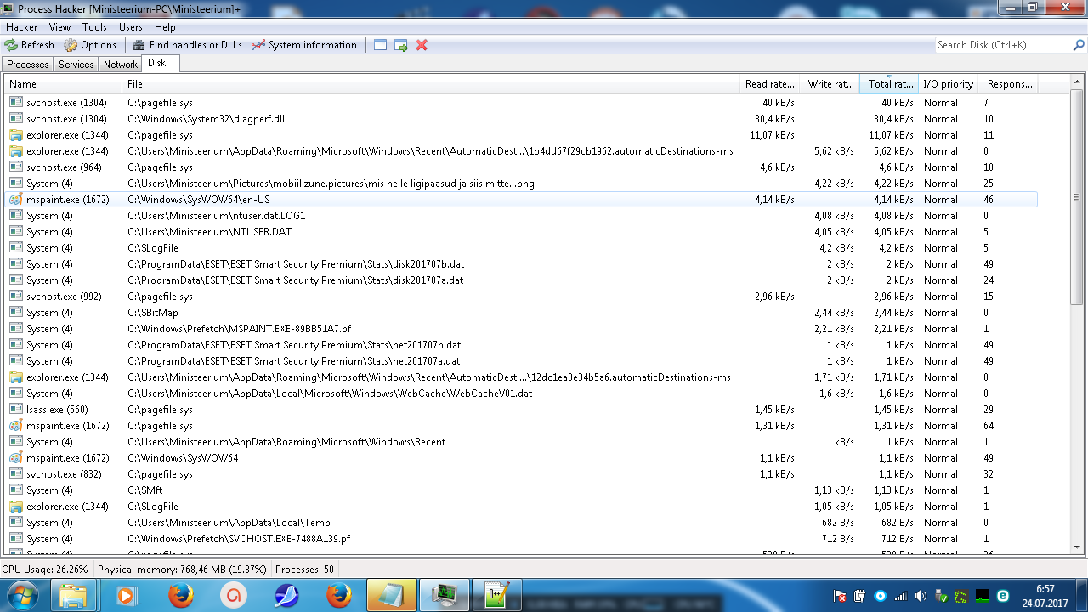Click the vertical scrollbar thumb

pyautogui.click(x=1076, y=197)
